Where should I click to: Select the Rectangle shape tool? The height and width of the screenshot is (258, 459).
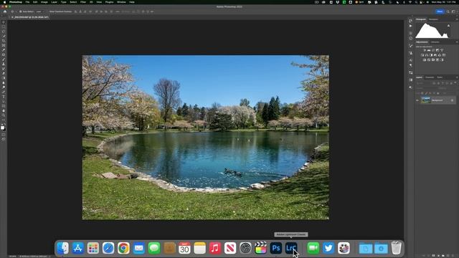pyautogui.click(x=4, y=106)
